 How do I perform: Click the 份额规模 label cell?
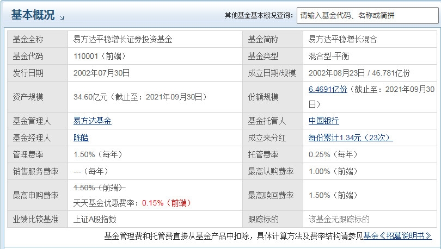point(273,97)
